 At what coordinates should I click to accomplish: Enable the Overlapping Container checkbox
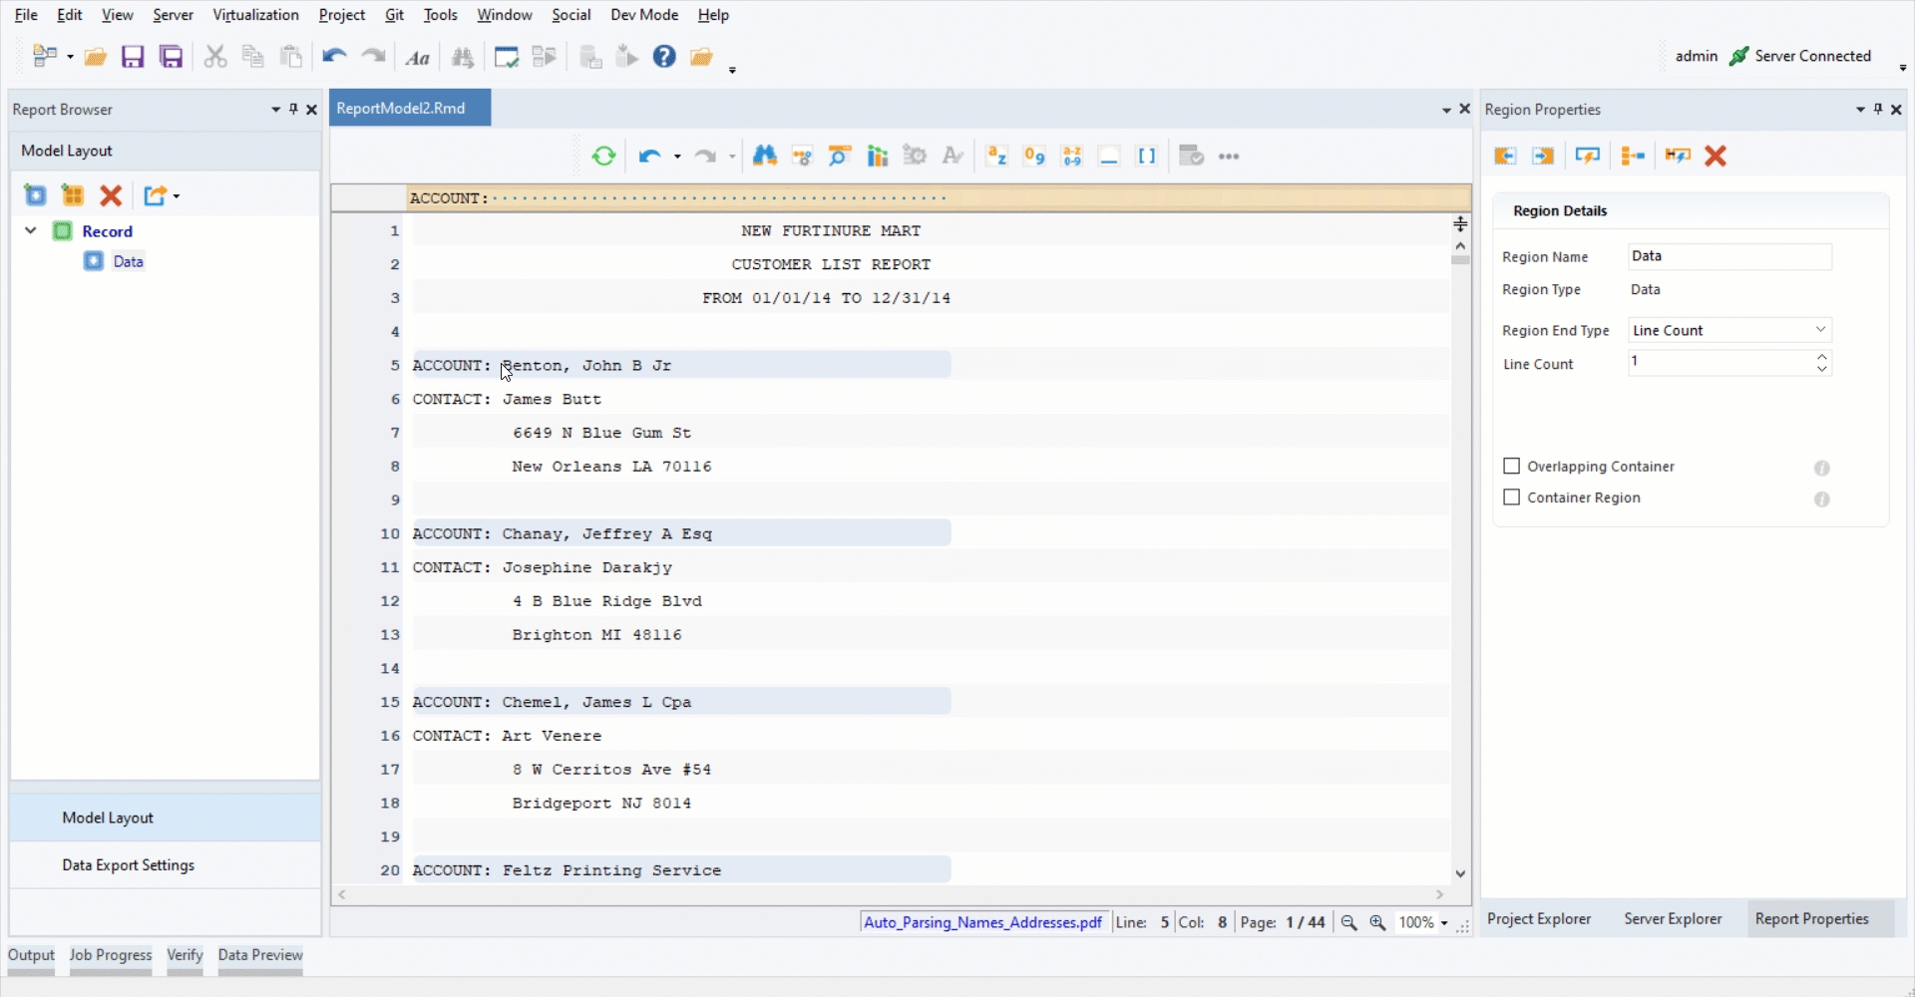click(x=1512, y=467)
